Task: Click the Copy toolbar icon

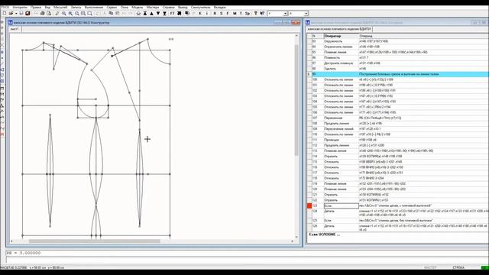Action: pyautogui.click(x=111, y=14)
